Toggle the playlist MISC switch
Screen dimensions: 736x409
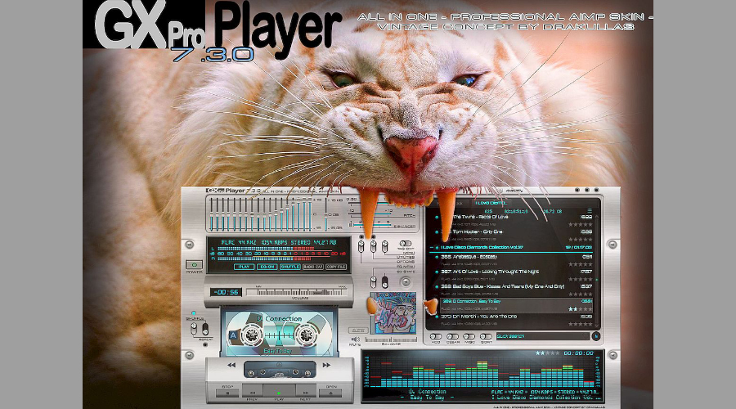click(x=469, y=337)
